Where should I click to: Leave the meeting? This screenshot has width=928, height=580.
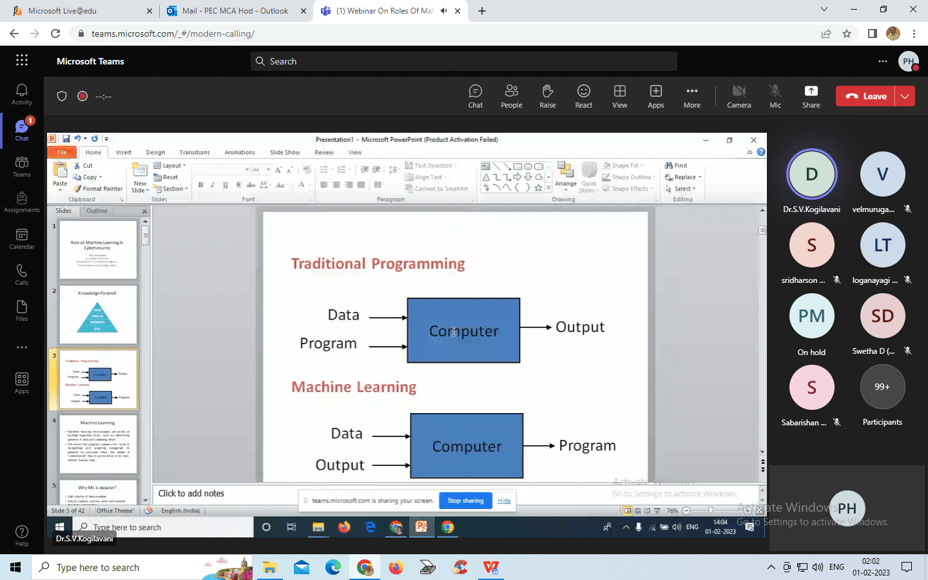point(866,96)
